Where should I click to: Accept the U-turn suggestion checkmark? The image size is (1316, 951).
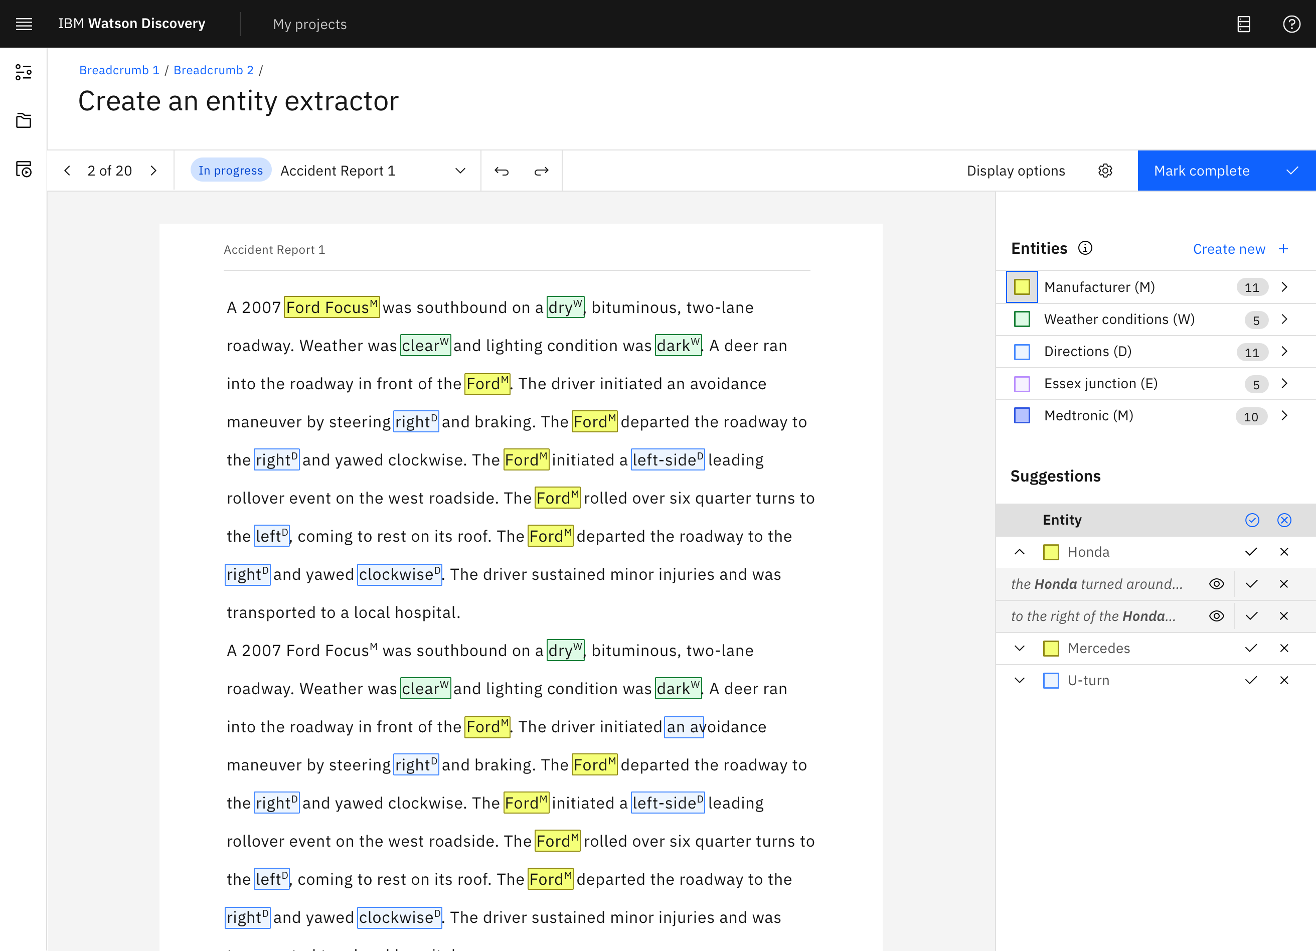(x=1251, y=680)
